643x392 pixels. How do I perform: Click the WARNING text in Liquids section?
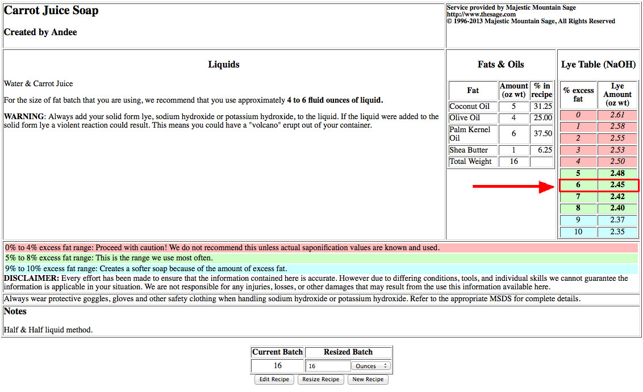[x=24, y=117]
